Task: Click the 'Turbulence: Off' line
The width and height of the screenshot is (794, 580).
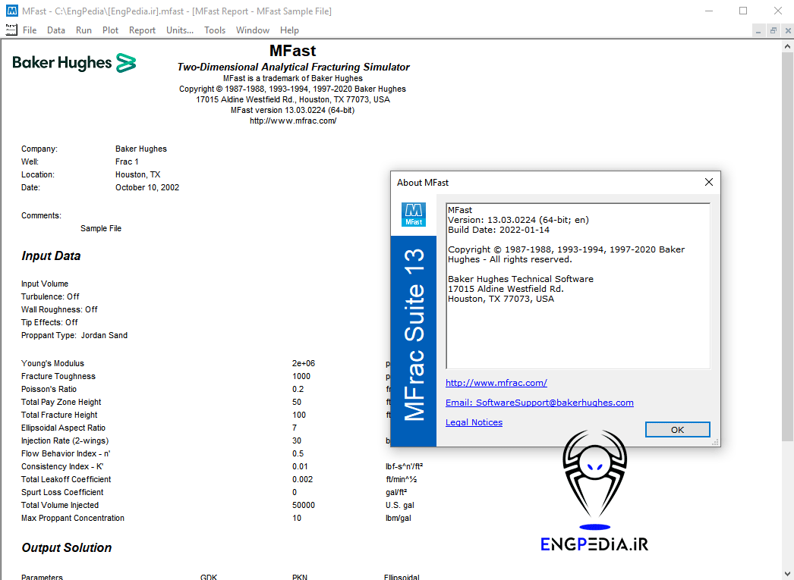Action: [50, 297]
